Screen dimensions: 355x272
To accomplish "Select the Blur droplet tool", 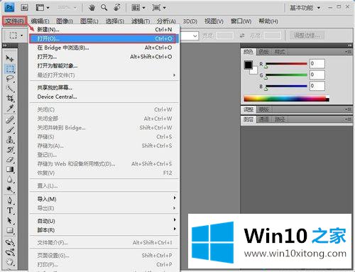I will click(10, 180).
